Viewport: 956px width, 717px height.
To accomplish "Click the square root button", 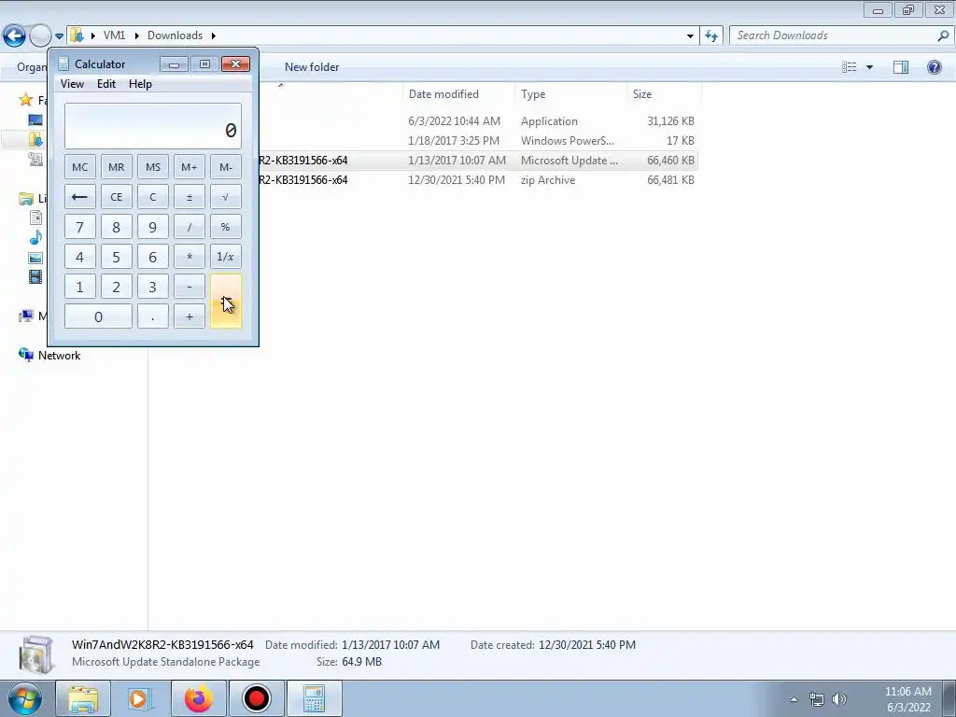I will tap(226, 197).
